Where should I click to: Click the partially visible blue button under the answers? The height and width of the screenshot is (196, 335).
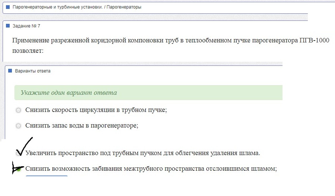[x=47, y=176]
